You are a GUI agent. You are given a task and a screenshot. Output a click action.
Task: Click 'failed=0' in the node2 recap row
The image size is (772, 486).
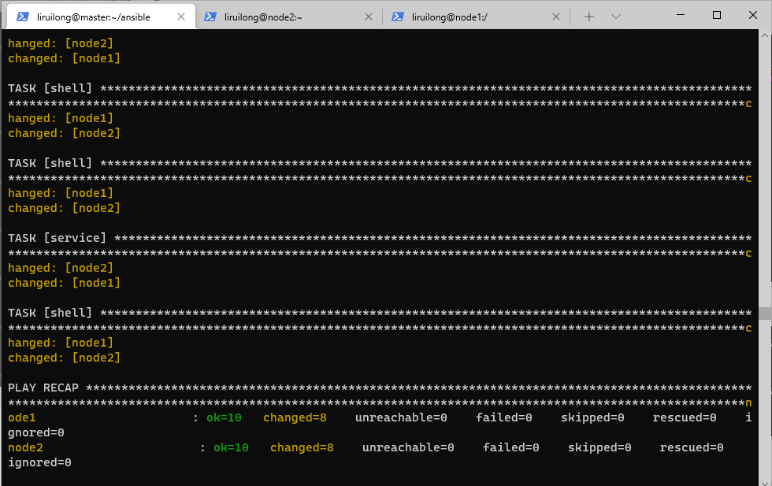(511, 447)
